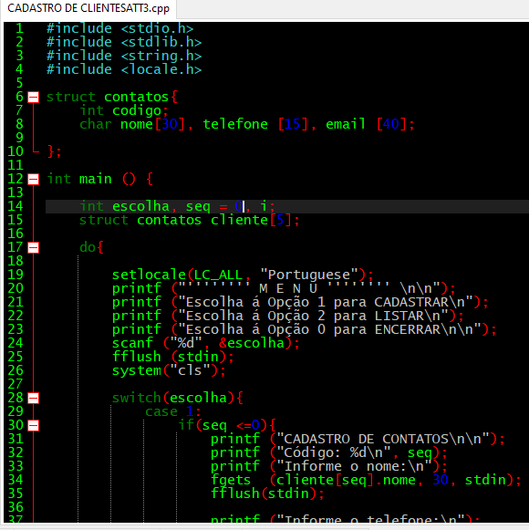The width and height of the screenshot is (529, 530).
Task: Click on '#include <locale.h>' line
Action: (x=124, y=69)
